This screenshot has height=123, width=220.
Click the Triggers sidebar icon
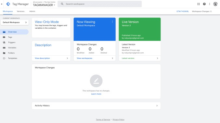pos(4,42)
